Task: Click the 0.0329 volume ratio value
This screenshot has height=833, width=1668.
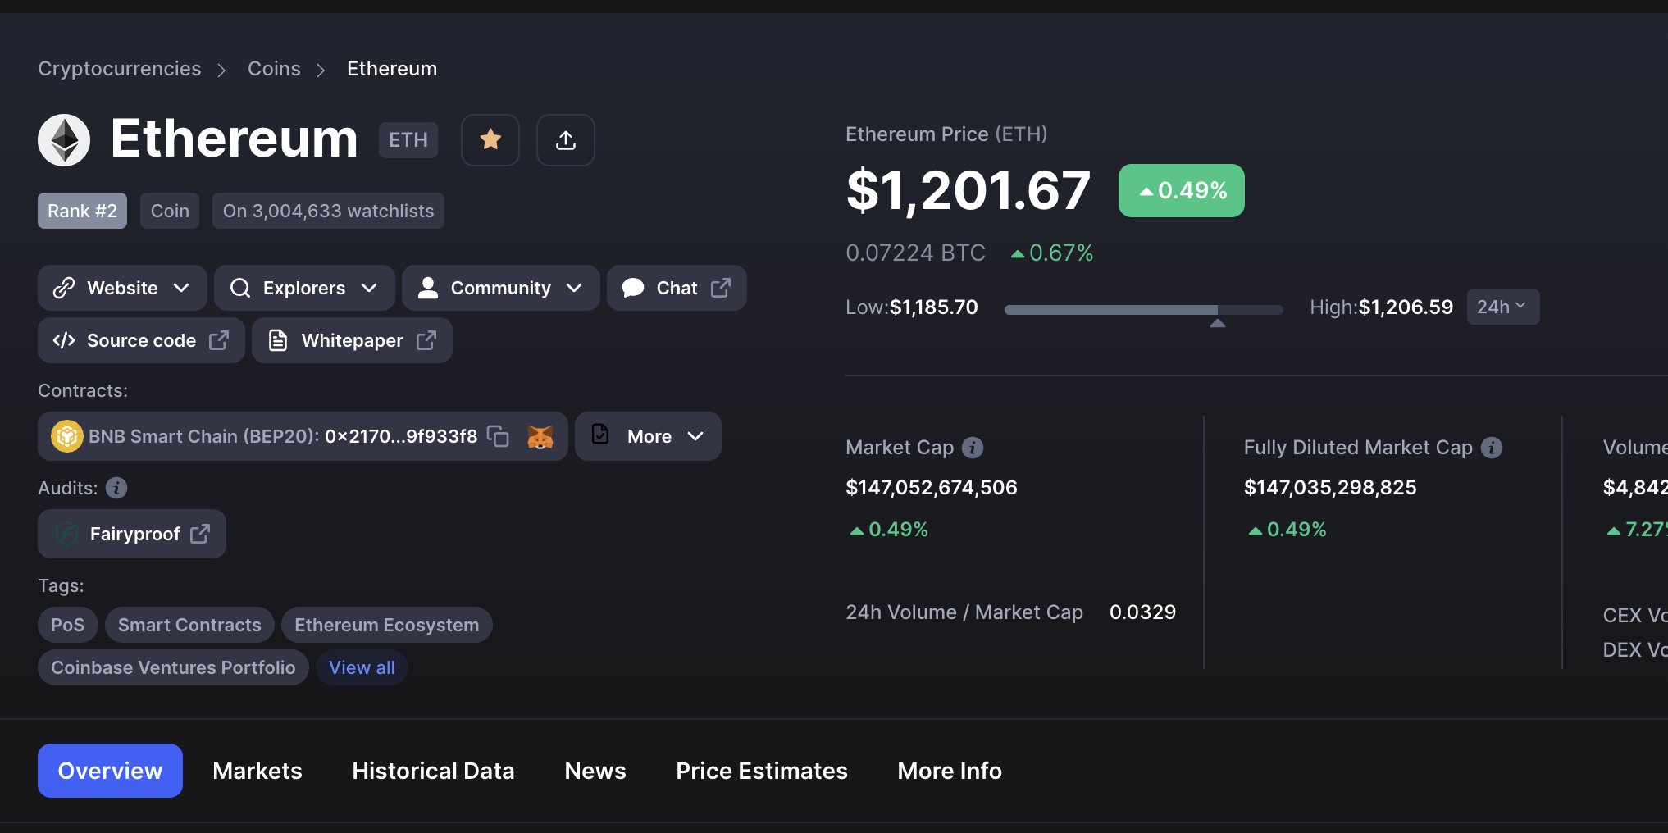Action: [x=1142, y=612]
